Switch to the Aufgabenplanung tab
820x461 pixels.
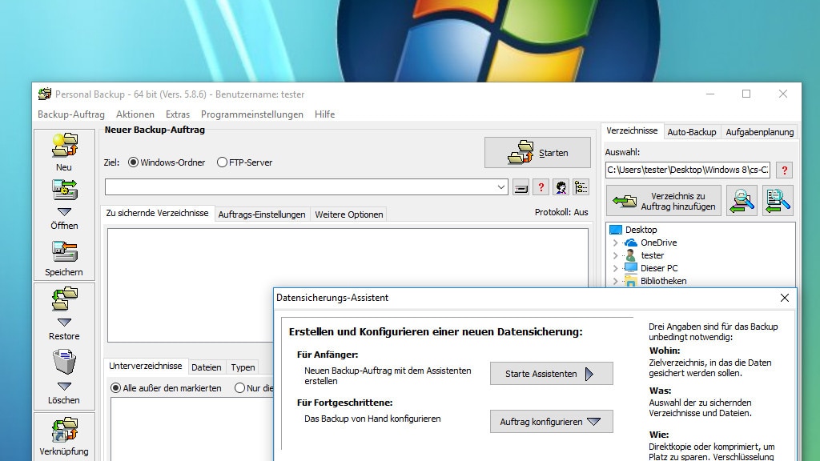[x=759, y=132]
